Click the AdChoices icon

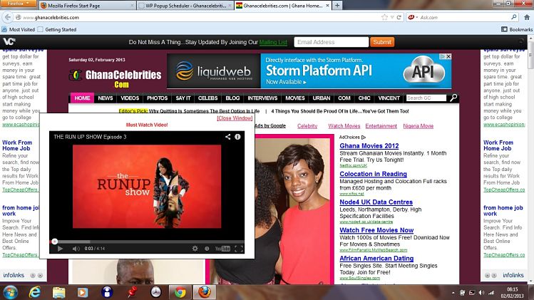pyautogui.click(x=364, y=138)
